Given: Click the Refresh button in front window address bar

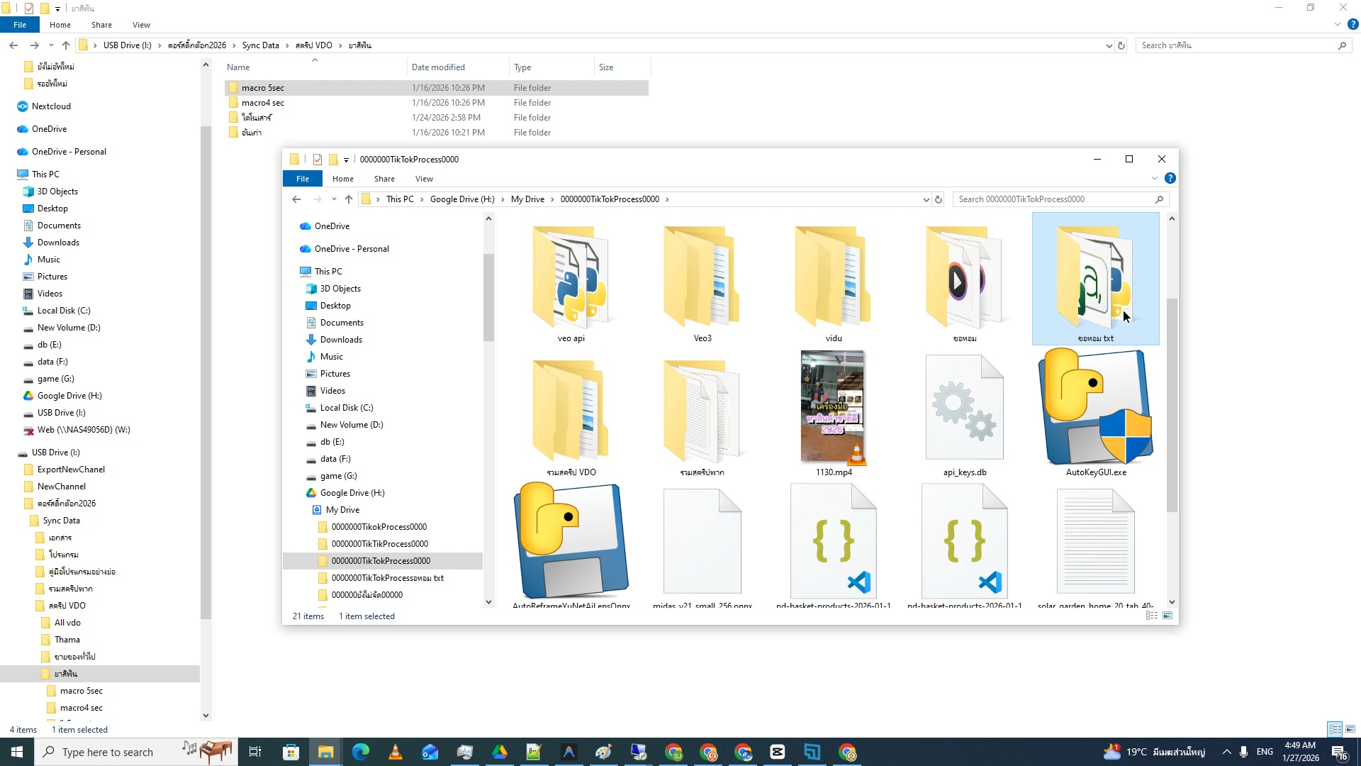Looking at the screenshot, I should pos(939,199).
